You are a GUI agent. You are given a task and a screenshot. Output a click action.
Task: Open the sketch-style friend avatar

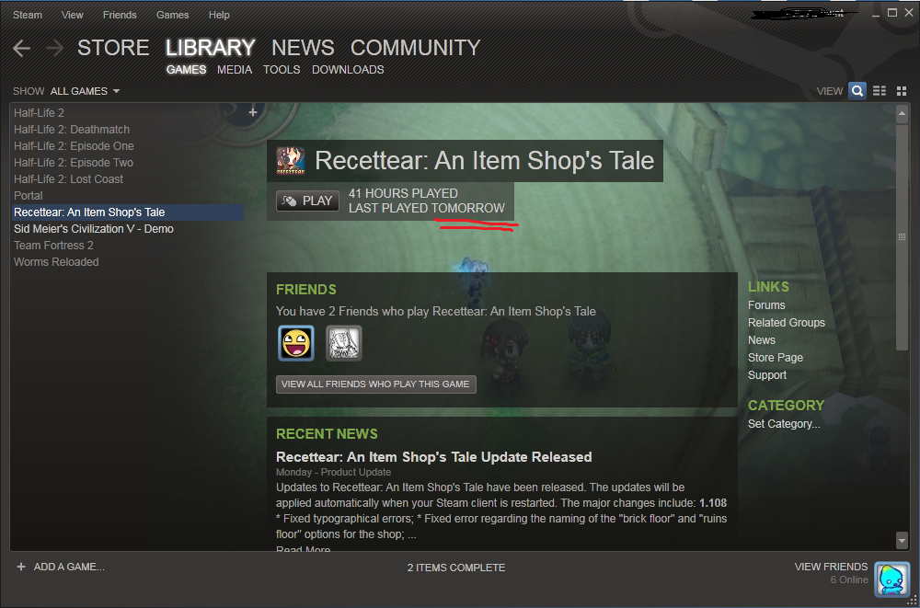tap(344, 343)
